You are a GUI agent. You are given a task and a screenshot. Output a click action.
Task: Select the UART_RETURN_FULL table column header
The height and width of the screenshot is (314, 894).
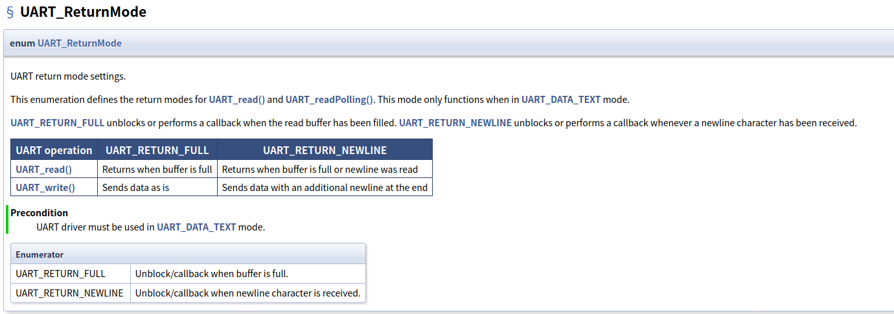[157, 150]
